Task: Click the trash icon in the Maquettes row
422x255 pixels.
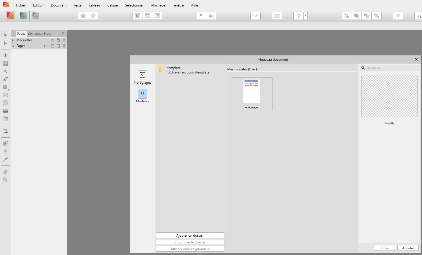Action: [64, 40]
